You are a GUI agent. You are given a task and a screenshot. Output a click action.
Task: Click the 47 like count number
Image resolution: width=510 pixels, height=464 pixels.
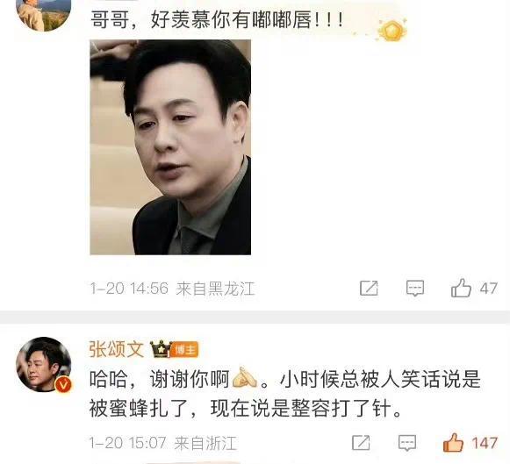click(489, 289)
